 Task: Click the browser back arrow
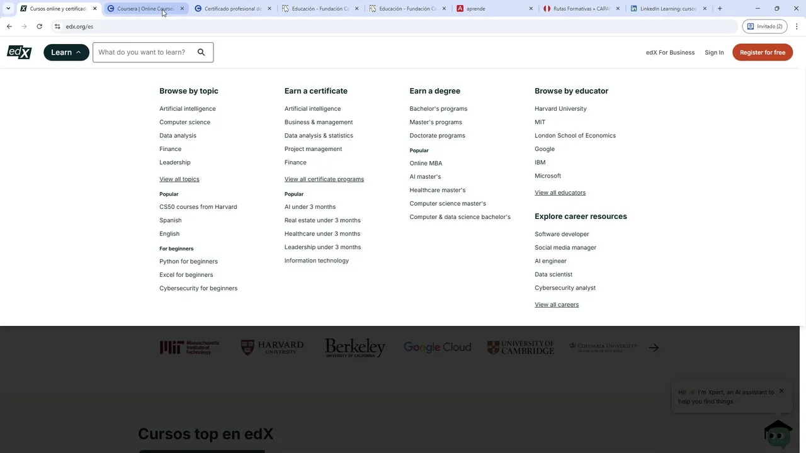click(x=9, y=26)
